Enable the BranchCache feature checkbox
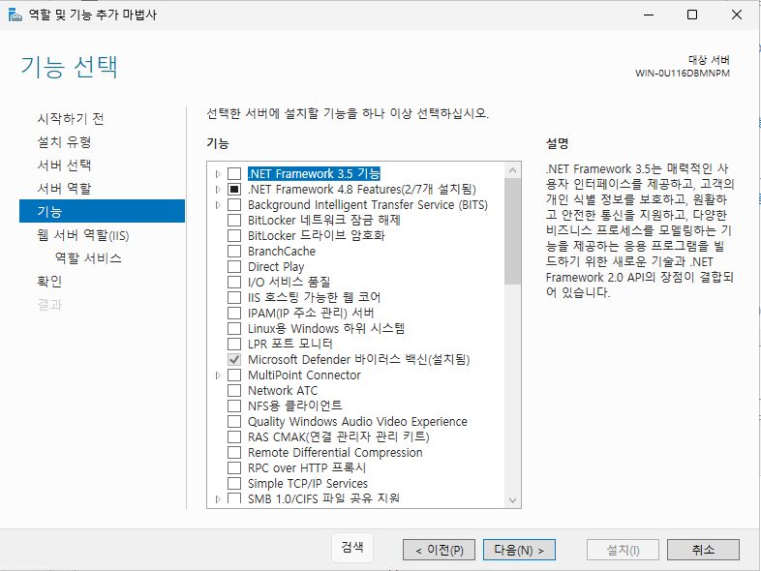The width and height of the screenshot is (761, 571). 234,252
